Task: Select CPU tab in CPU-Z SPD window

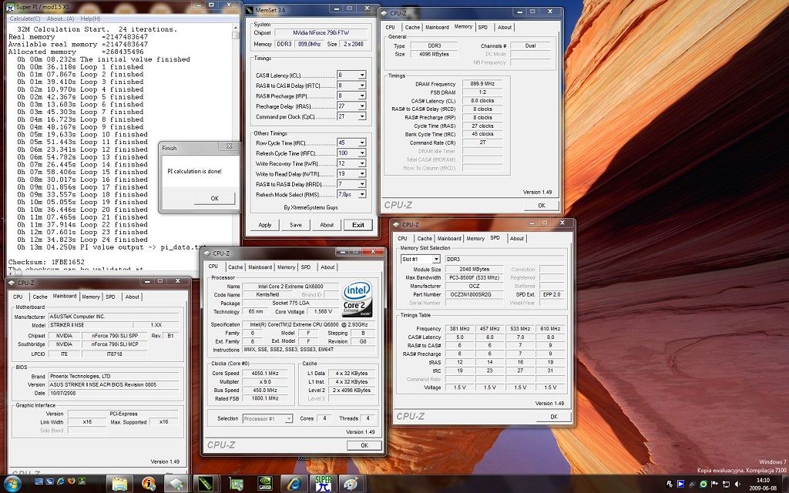Action: (x=402, y=239)
